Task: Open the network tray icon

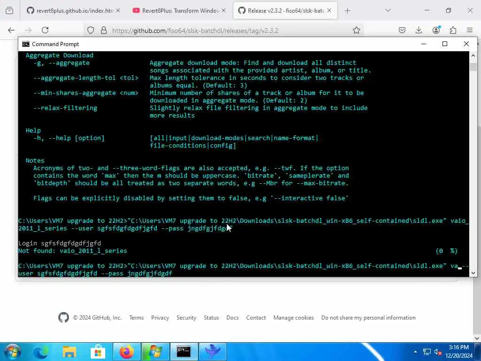Action: tap(427, 352)
